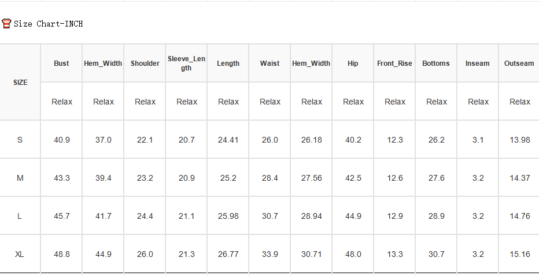The width and height of the screenshot is (539, 276).
Task: Select the XL size row label
Action: (x=20, y=254)
